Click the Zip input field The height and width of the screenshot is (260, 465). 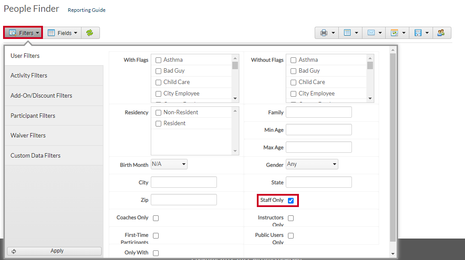pos(184,200)
